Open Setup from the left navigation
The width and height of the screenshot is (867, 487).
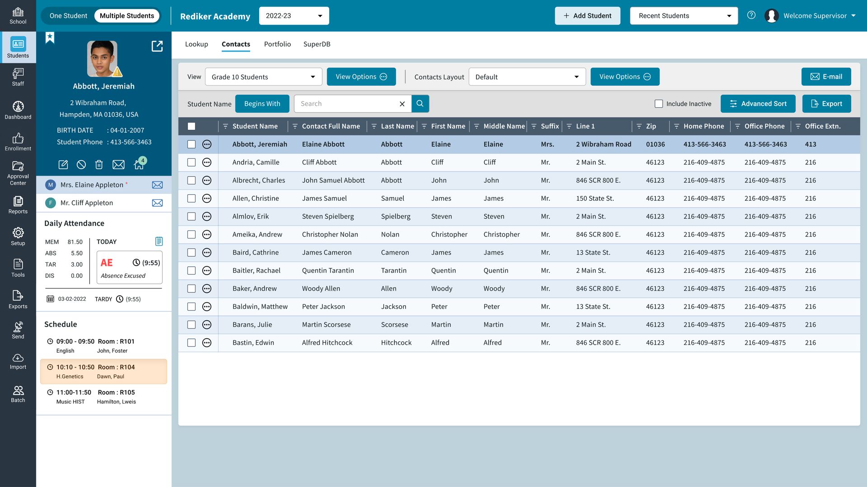[x=18, y=236]
